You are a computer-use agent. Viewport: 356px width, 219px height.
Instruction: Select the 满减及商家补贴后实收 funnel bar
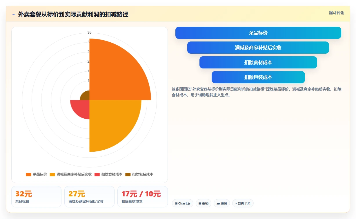(x=258, y=48)
